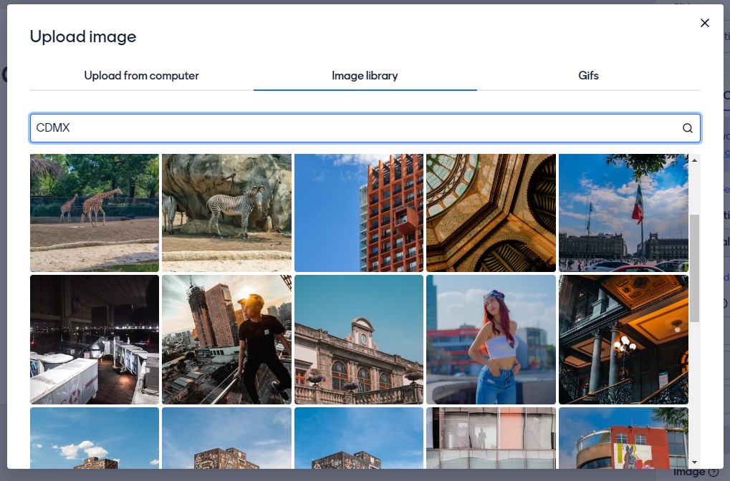Pick the columned interior with lamps image
This screenshot has width=730, height=481.
pos(623,339)
